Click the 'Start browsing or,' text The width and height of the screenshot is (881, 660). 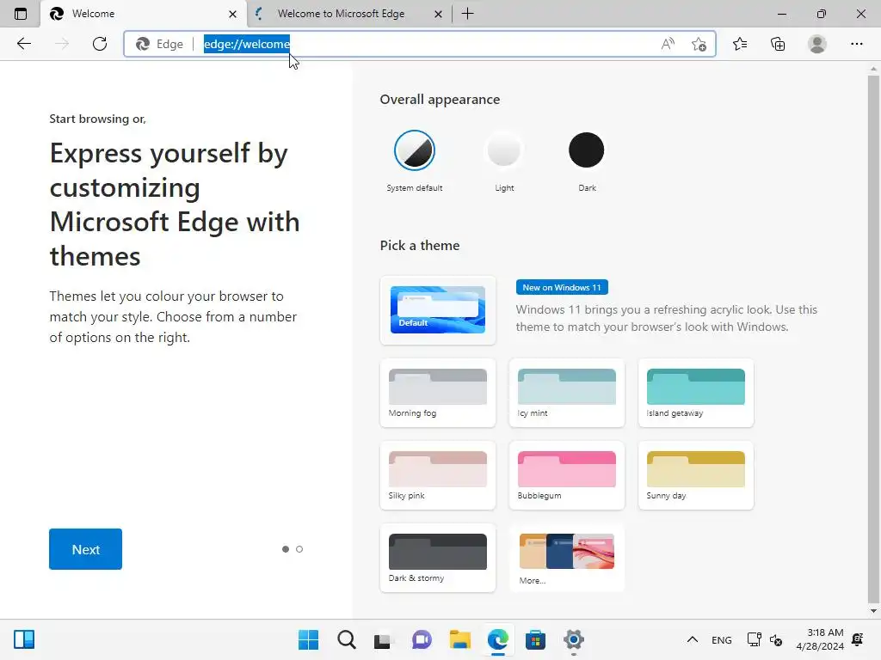click(x=98, y=119)
